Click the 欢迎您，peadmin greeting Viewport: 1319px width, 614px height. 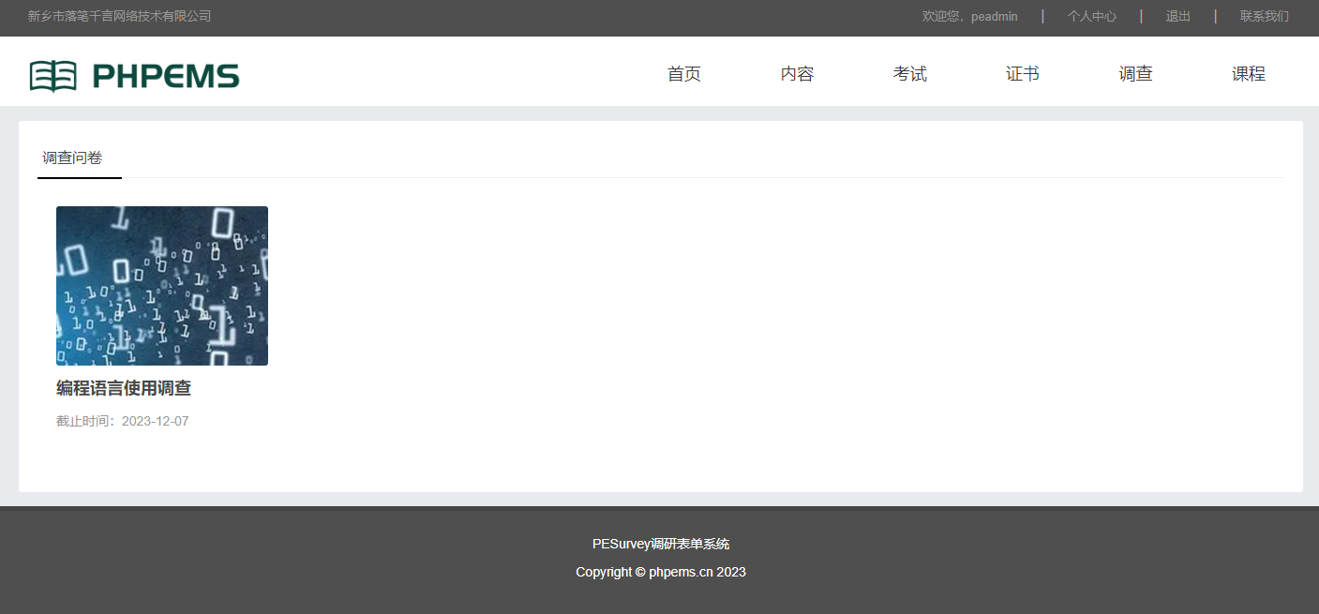[x=970, y=17]
